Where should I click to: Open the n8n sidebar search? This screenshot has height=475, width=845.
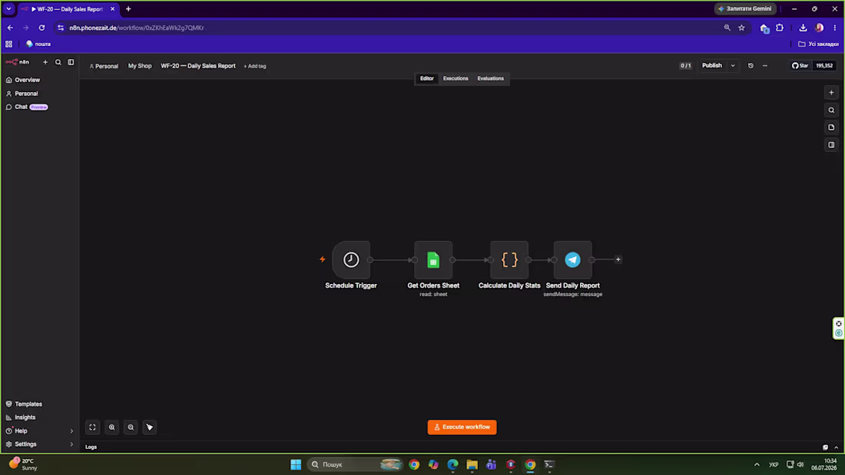58,62
